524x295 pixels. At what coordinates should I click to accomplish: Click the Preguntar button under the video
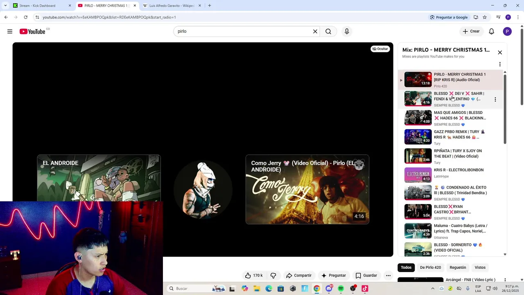point(334,275)
